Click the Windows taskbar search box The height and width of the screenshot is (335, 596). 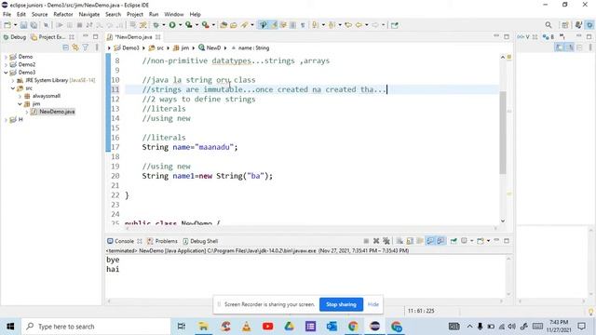pyautogui.click(x=96, y=327)
